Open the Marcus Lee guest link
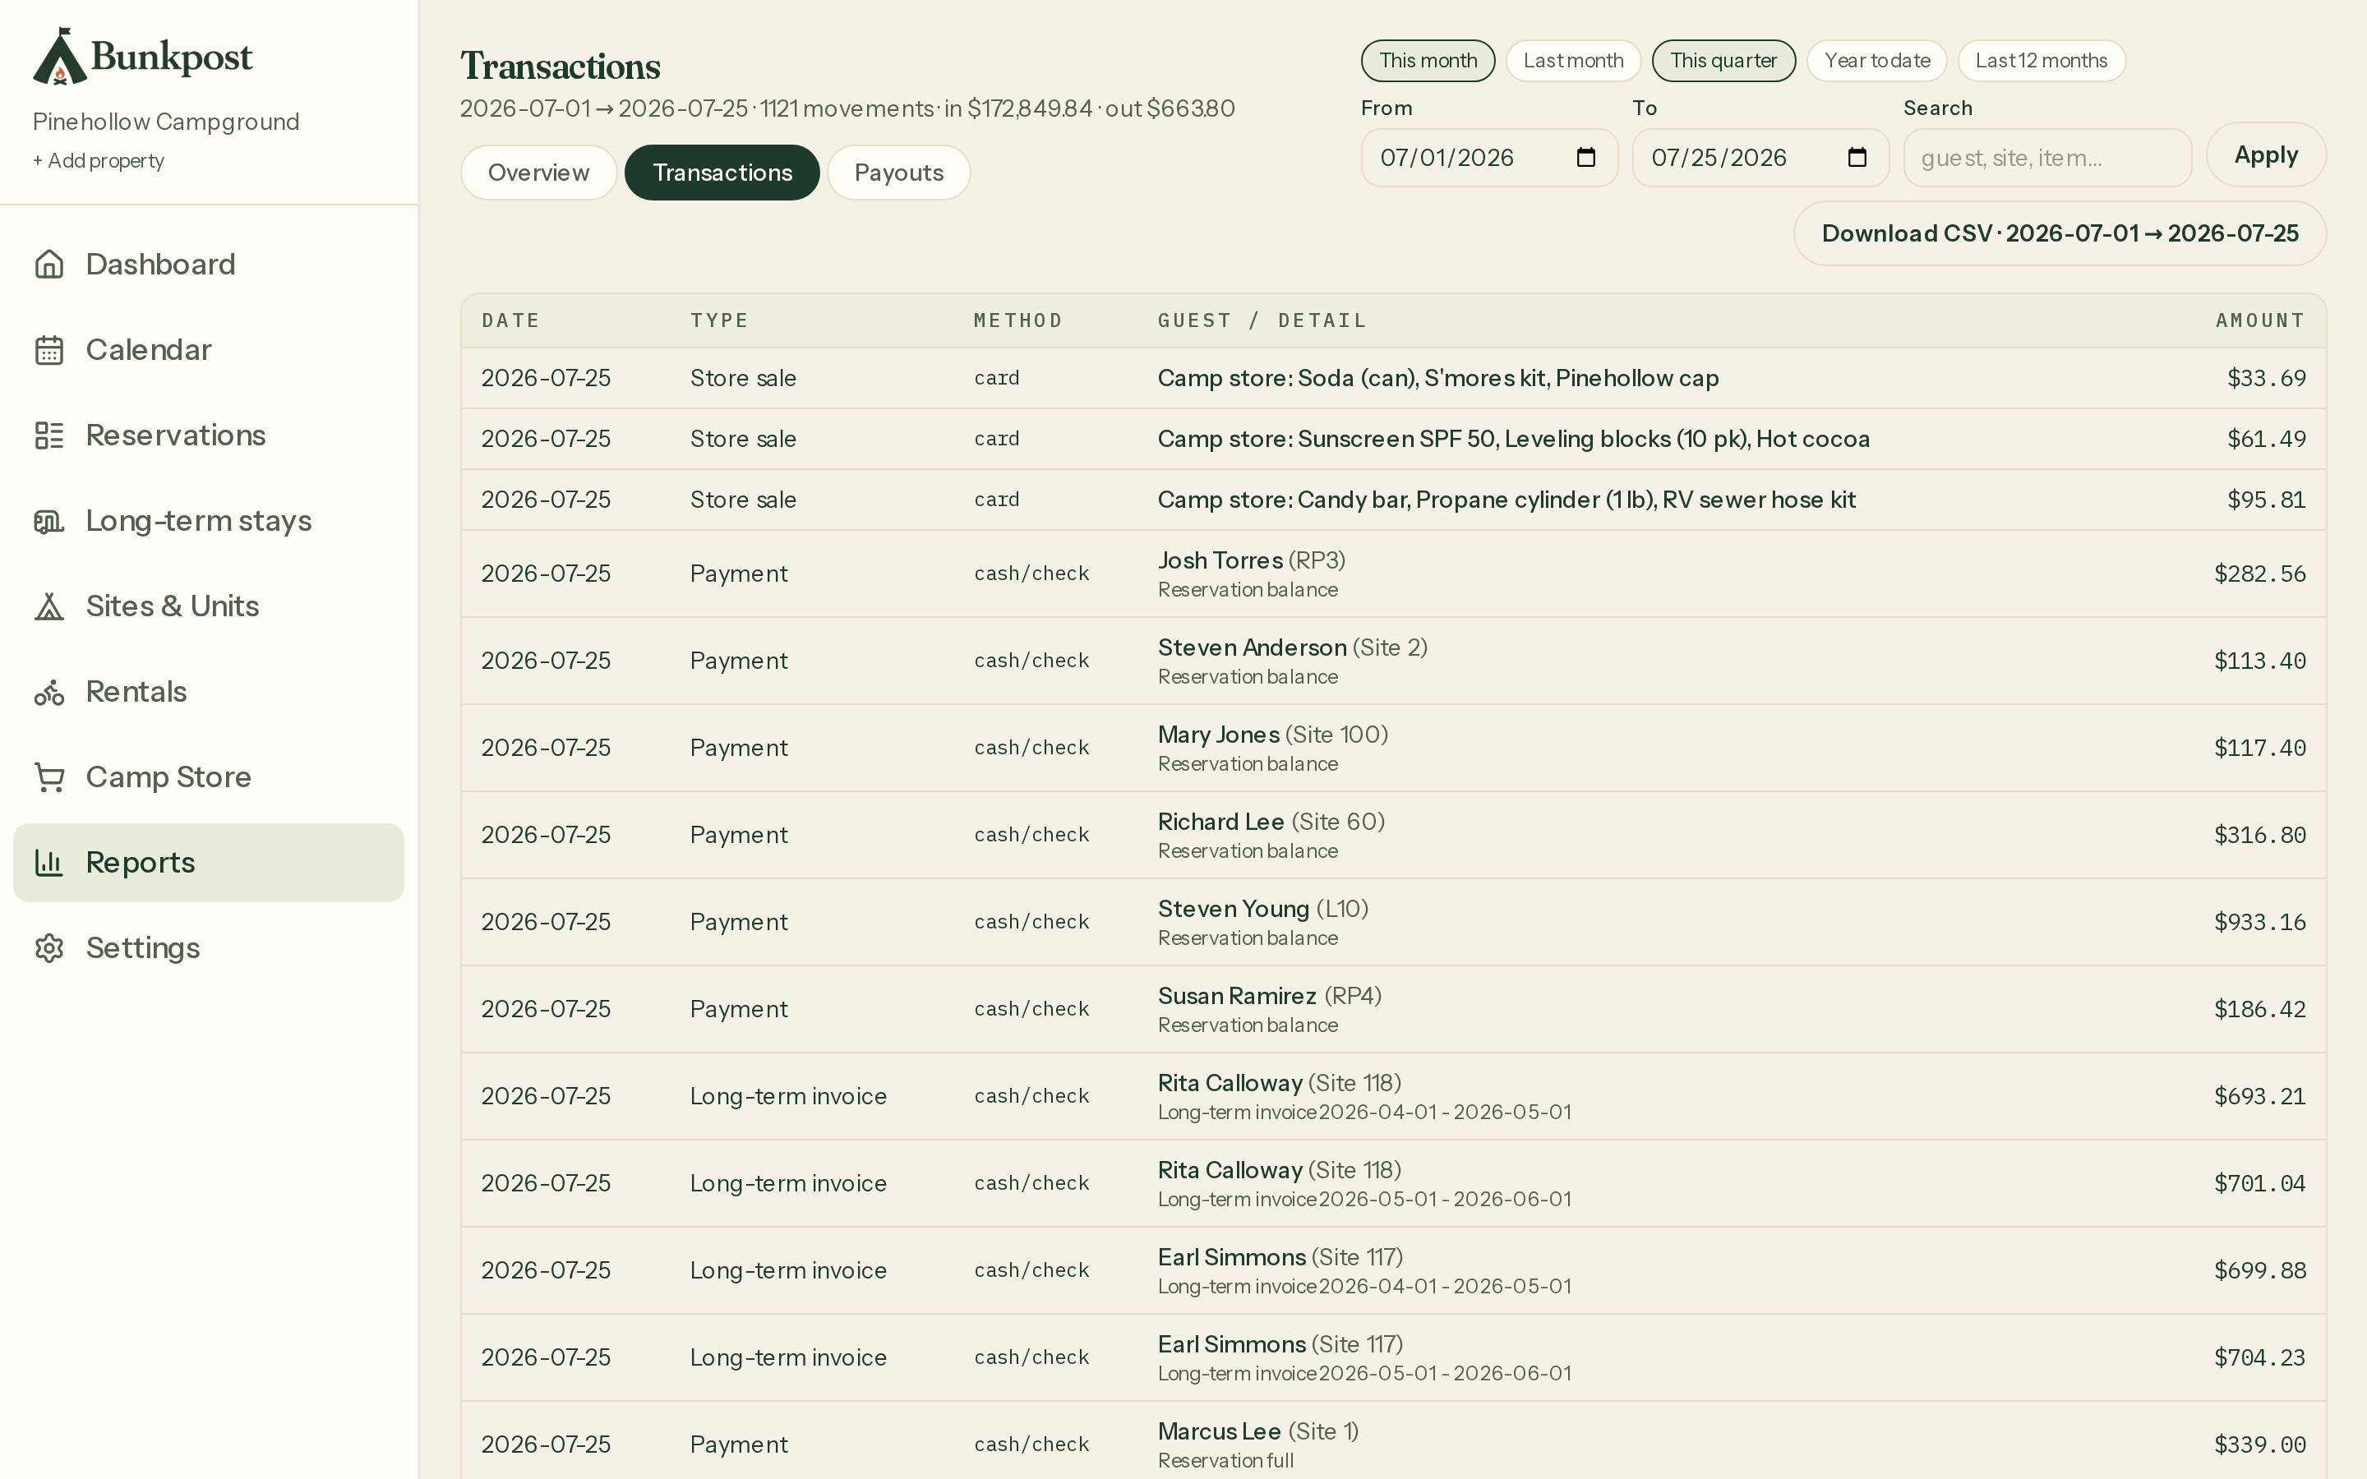This screenshot has height=1479, width=2367. pyautogui.click(x=1220, y=1431)
